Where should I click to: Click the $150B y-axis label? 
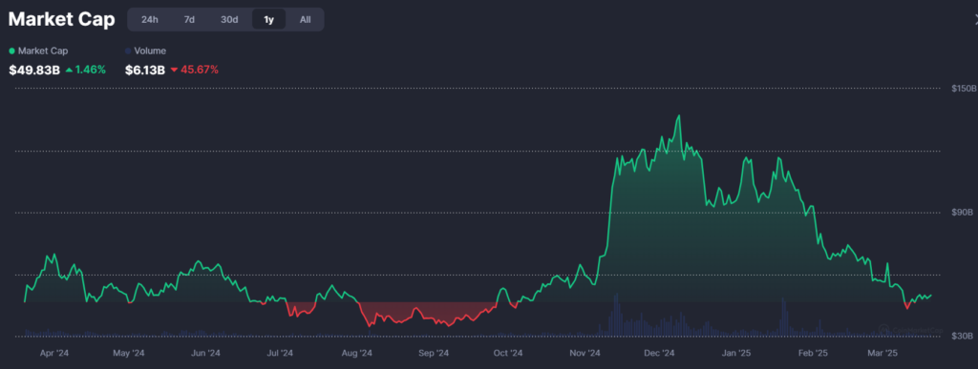963,89
